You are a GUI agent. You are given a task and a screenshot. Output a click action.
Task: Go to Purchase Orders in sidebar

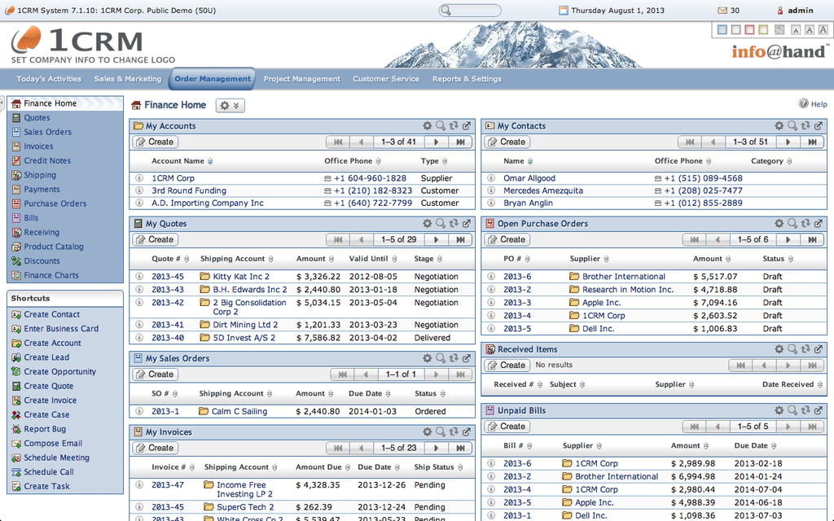click(55, 204)
